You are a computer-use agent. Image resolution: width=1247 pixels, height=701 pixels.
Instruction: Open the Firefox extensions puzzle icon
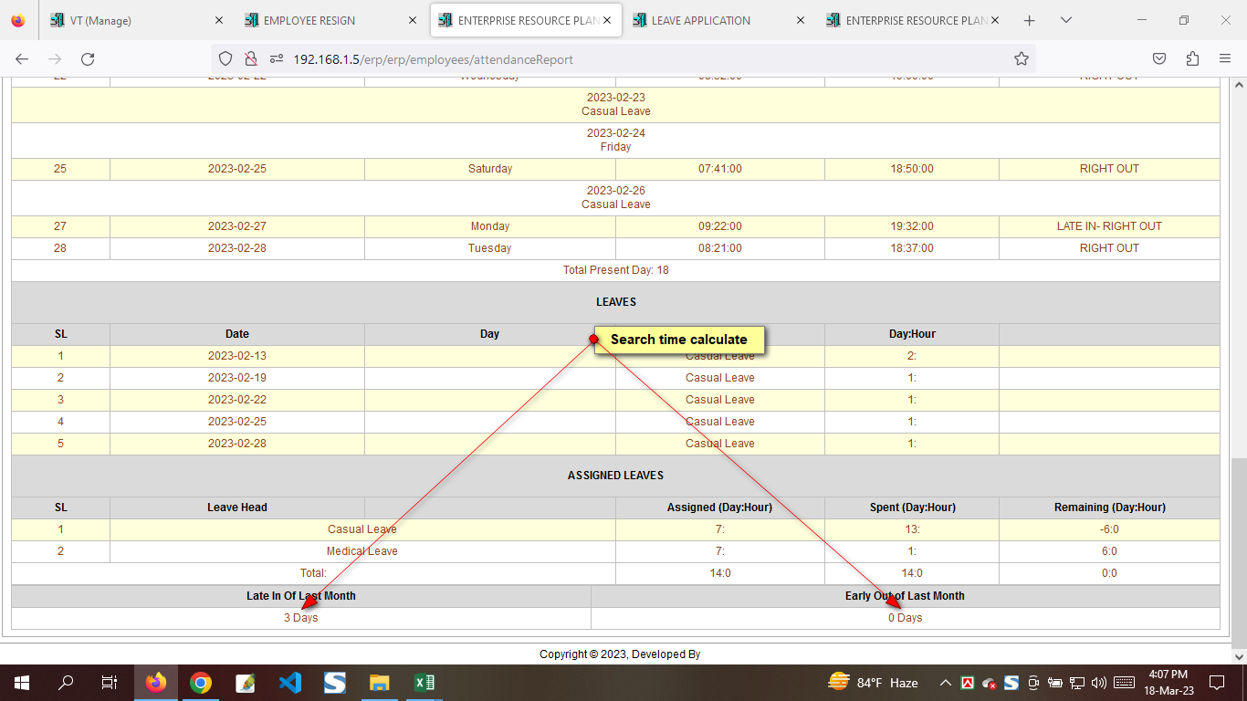1192,59
